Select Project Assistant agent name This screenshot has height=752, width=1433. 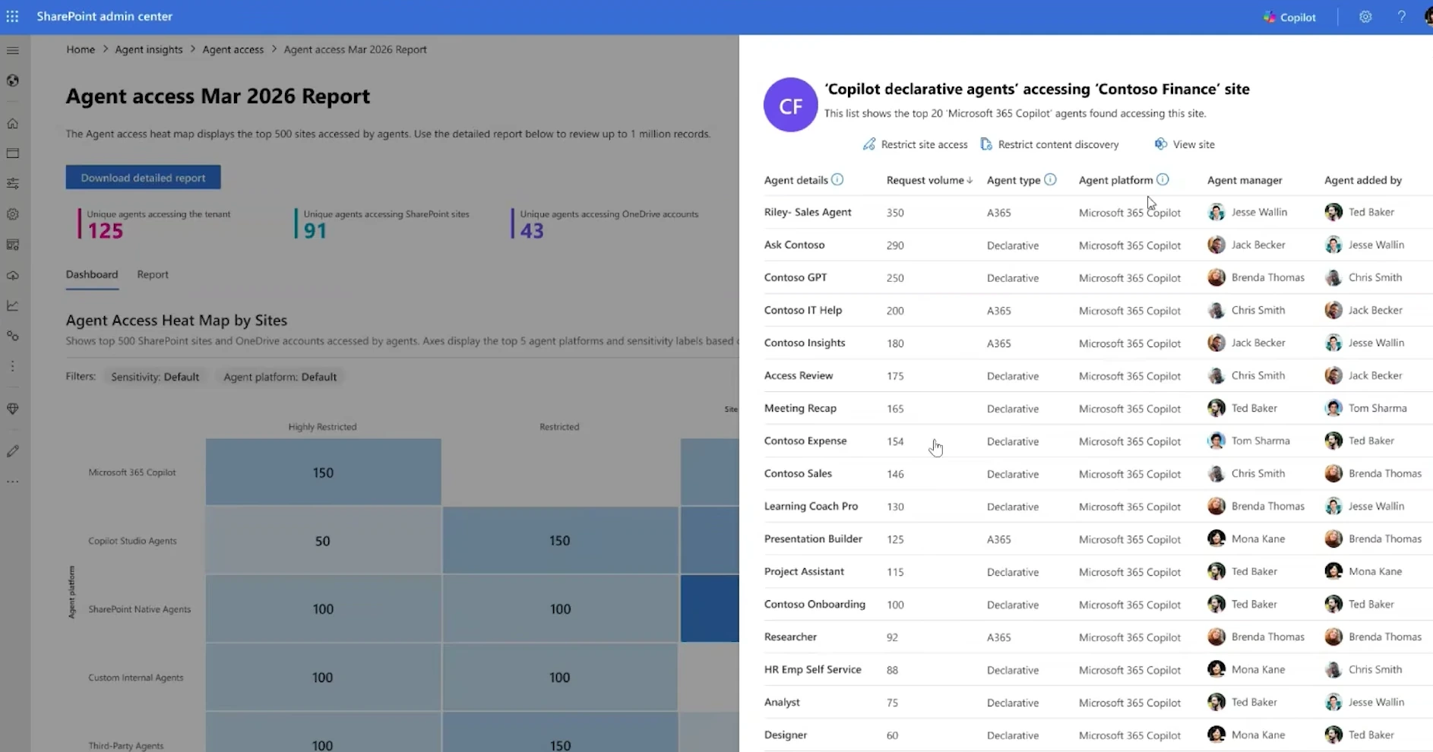tap(804, 571)
